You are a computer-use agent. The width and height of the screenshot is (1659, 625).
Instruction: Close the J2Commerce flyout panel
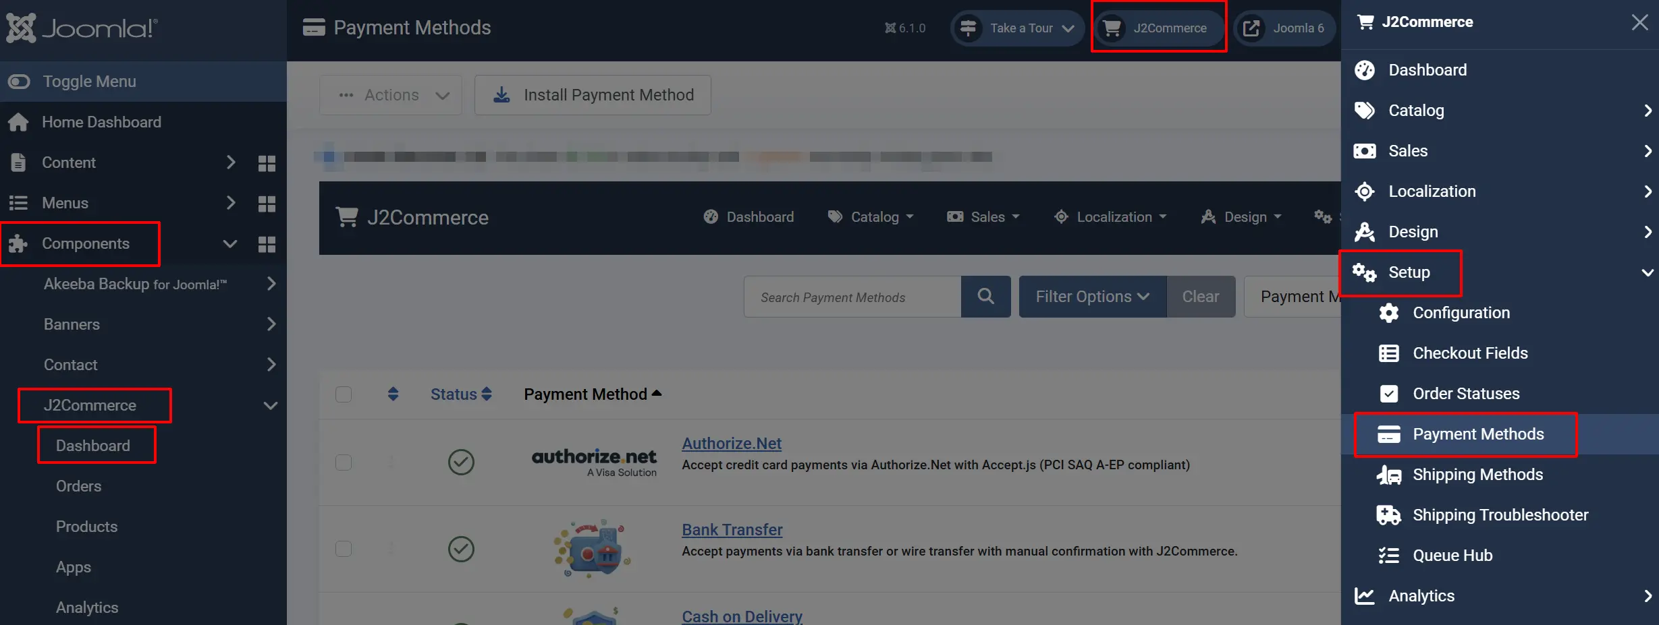tap(1639, 22)
